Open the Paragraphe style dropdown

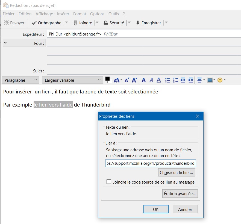[x=21, y=80]
